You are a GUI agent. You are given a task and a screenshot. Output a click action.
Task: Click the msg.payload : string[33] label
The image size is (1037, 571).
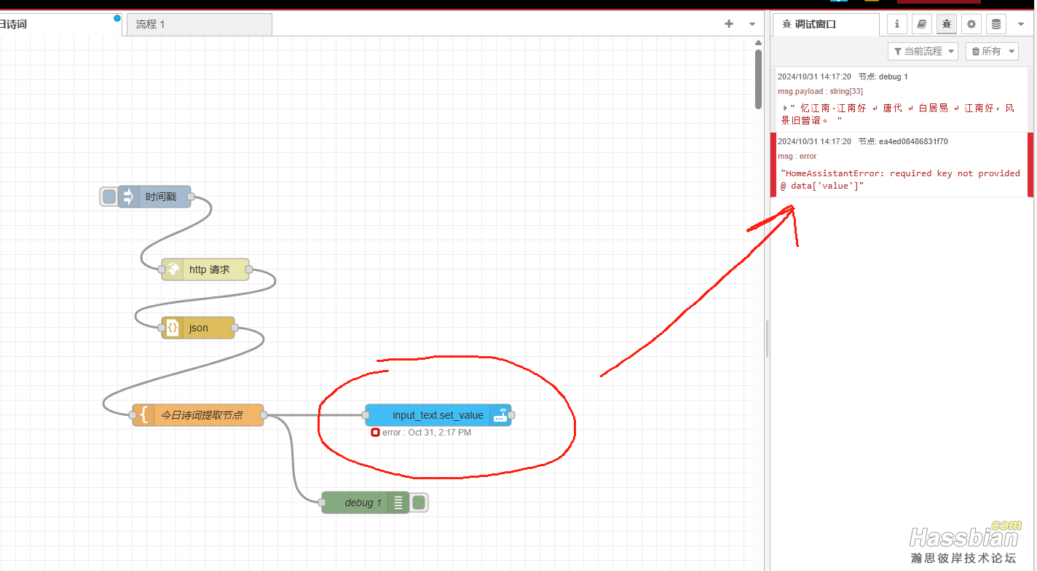(820, 91)
